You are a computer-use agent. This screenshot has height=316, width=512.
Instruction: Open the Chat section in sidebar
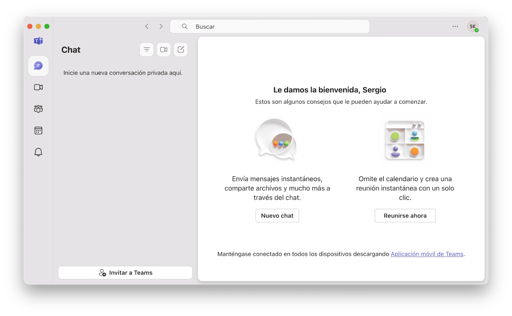coord(38,66)
